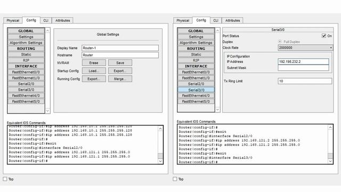This screenshot has width=341, height=192.
Task: Select FastEthernet4/0 in left window
Action: [26, 95]
